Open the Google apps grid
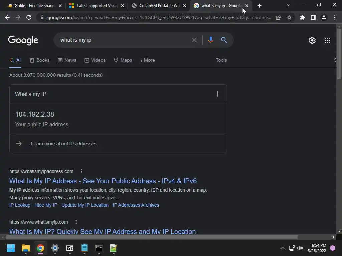Screen dimensions: 342x256 coord(327,40)
